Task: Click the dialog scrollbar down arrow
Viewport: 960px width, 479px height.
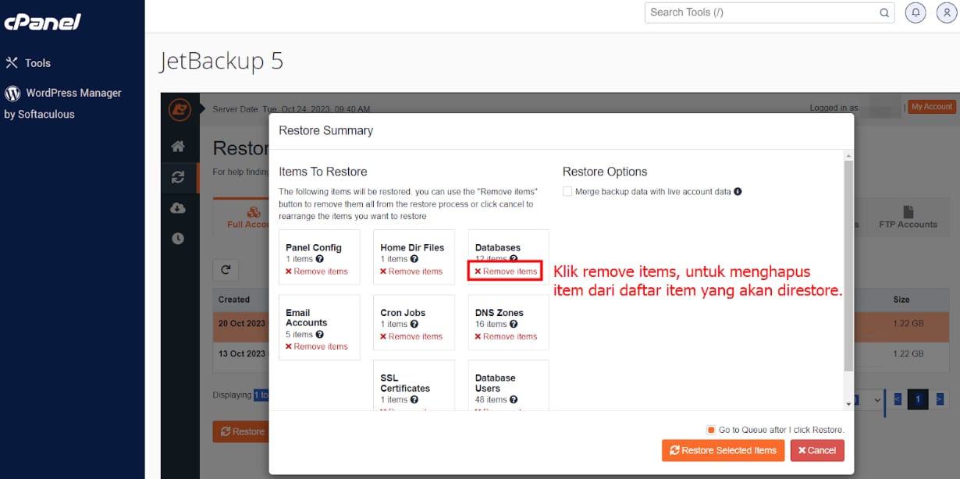Action: point(848,404)
